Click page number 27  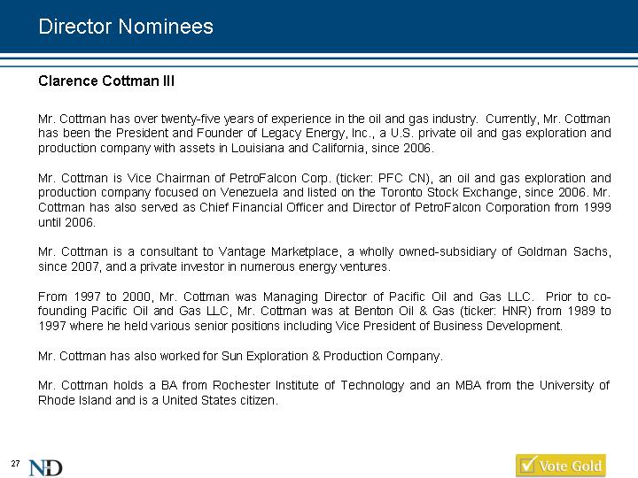[15, 463]
